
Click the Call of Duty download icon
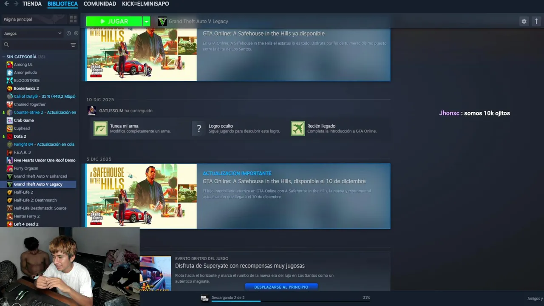[204, 298]
